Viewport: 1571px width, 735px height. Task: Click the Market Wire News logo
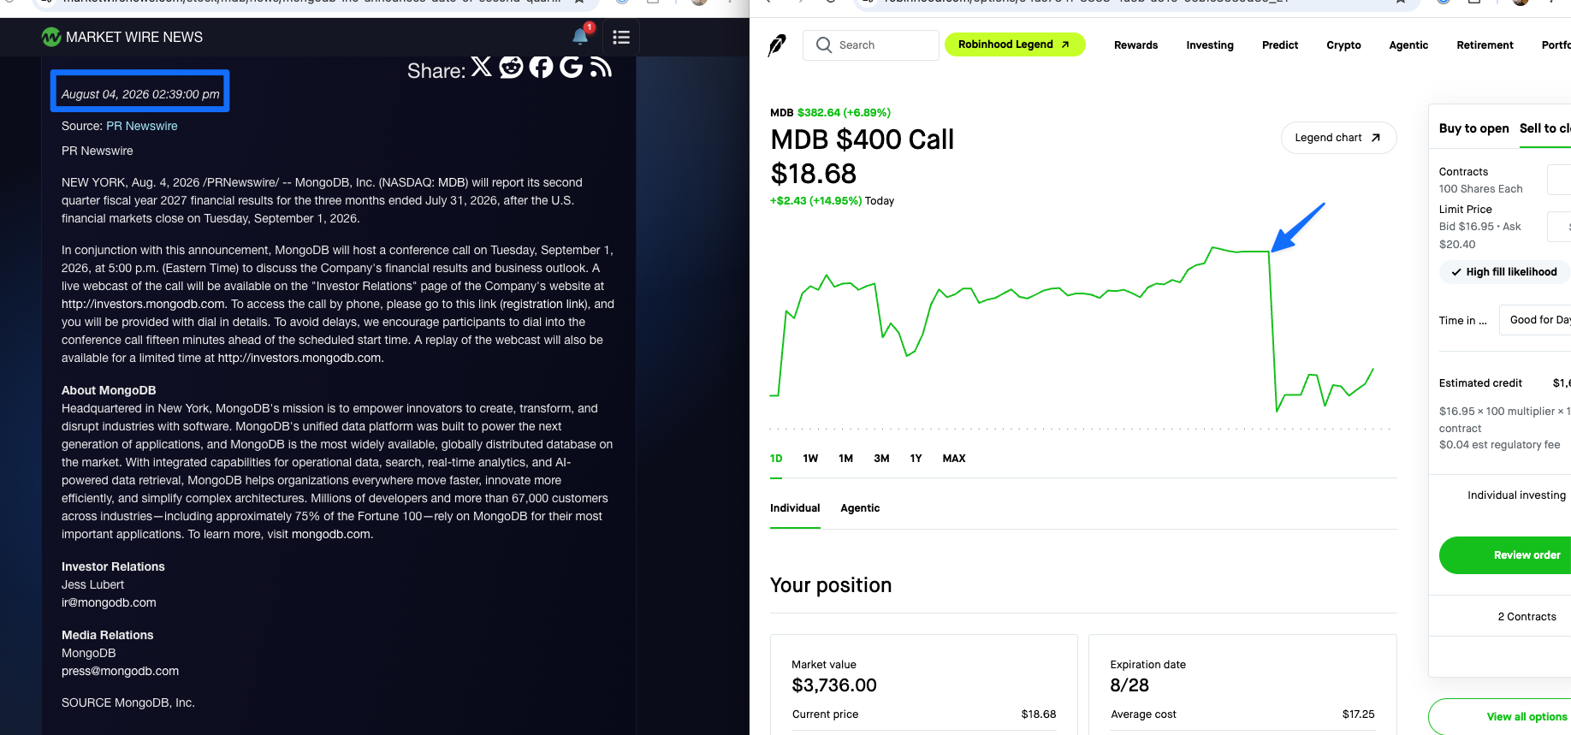[122, 37]
